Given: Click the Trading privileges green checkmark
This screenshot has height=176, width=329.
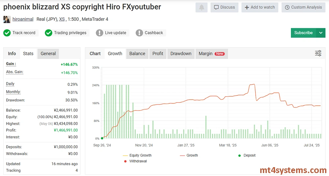Looking at the screenshot, I should click(x=48, y=33).
